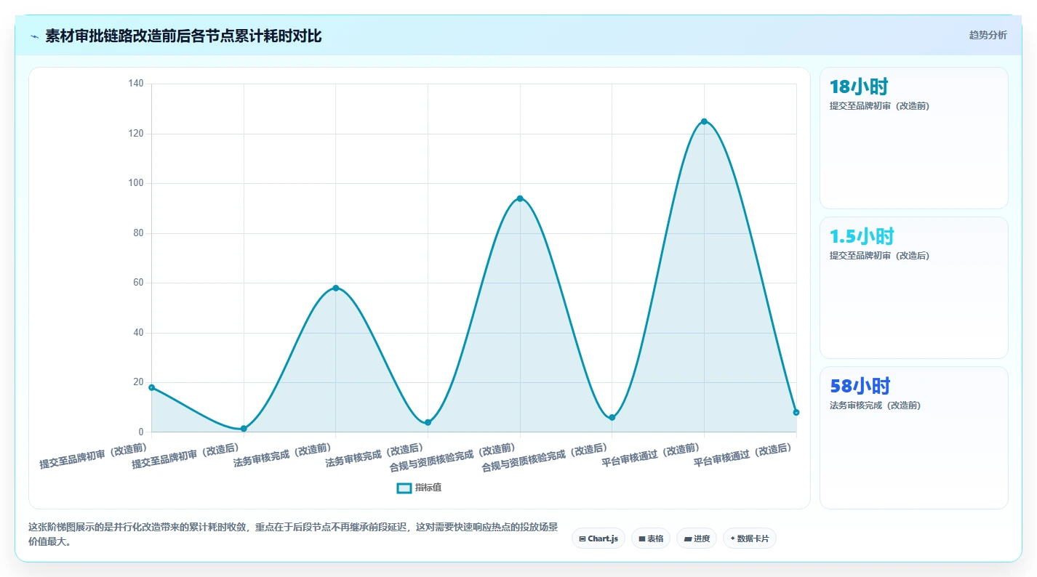Screen dimensions: 1037x577
Task: Click x-axis label 法务审核完成（改造后）
Action: click(x=375, y=454)
